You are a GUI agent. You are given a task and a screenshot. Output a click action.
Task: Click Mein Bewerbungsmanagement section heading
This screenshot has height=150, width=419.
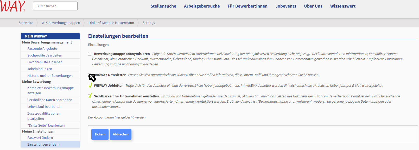(47, 42)
